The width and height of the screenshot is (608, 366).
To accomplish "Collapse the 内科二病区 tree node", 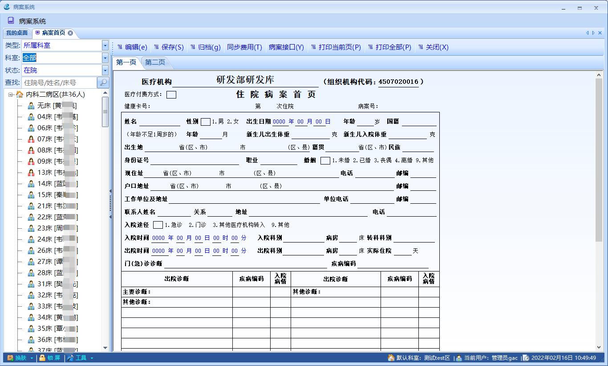I will [x=11, y=95].
